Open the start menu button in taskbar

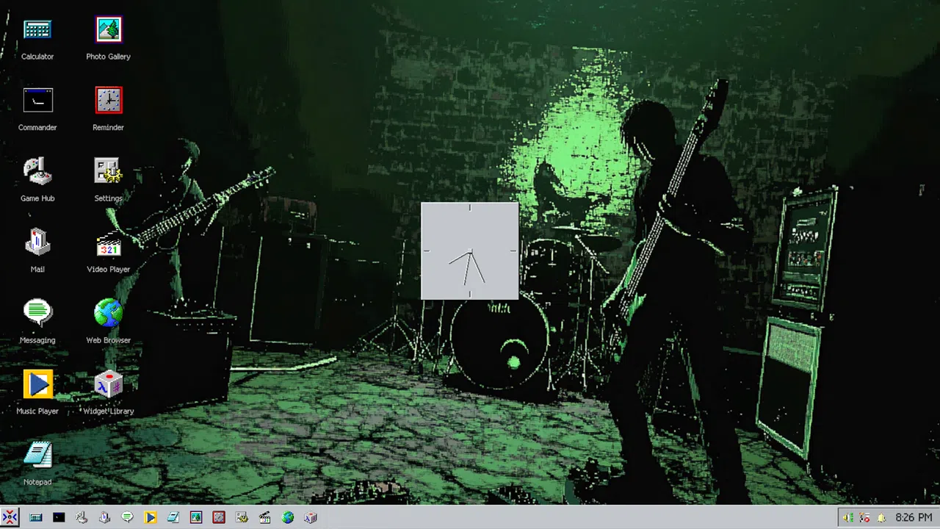click(10, 517)
